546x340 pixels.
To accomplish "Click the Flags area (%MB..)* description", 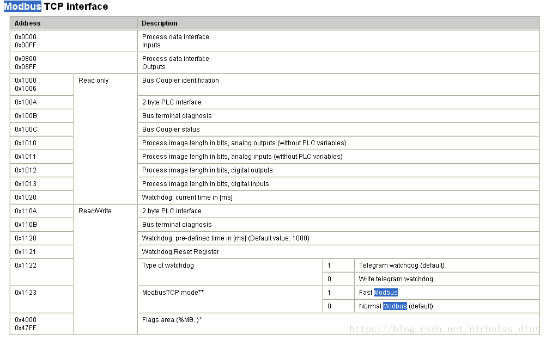I will 172,320.
